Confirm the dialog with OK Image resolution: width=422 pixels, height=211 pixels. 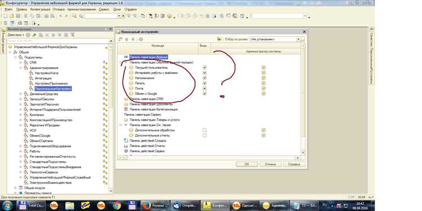(x=247, y=164)
